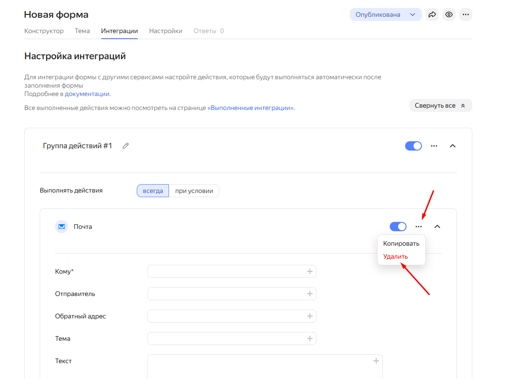Viewport: 519px width, 379px height.
Task: Click plus icon in Текст area
Action: click(x=376, y=361)
